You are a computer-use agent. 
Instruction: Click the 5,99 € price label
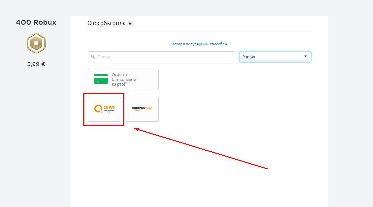point(36,64)
